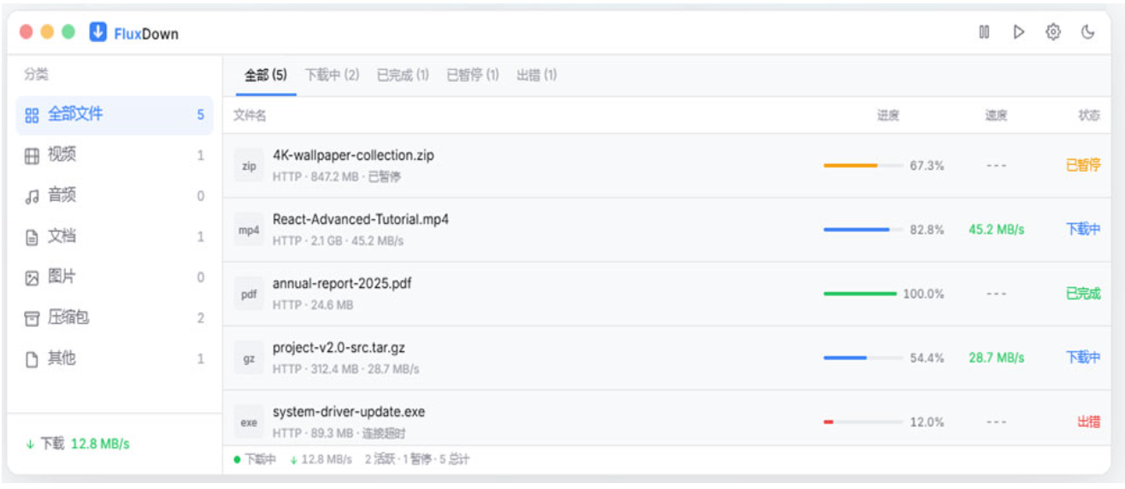Click the blank file icon beside 其他
The height and width of the screenshot is (489, 1125).
click(32, 359)
